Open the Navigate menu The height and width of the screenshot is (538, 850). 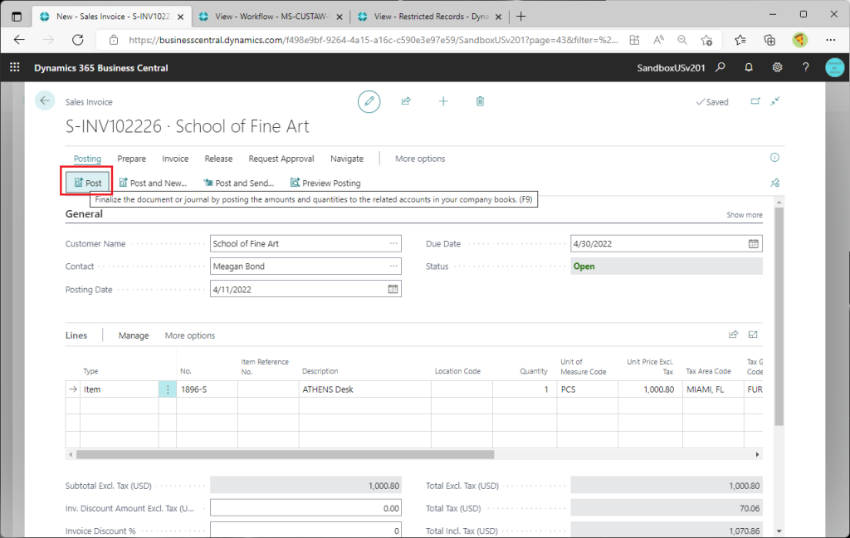point(347,159)
